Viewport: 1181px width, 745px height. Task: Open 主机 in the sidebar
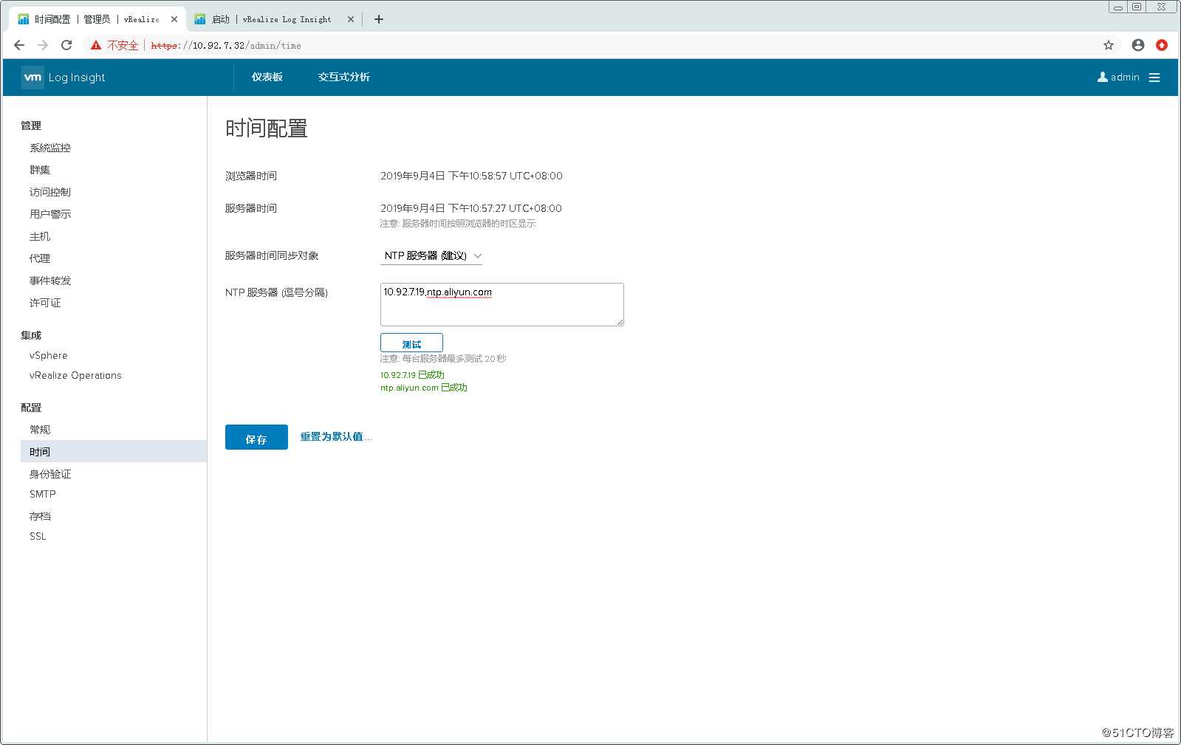pyautogui.click(x=40, y=236)
